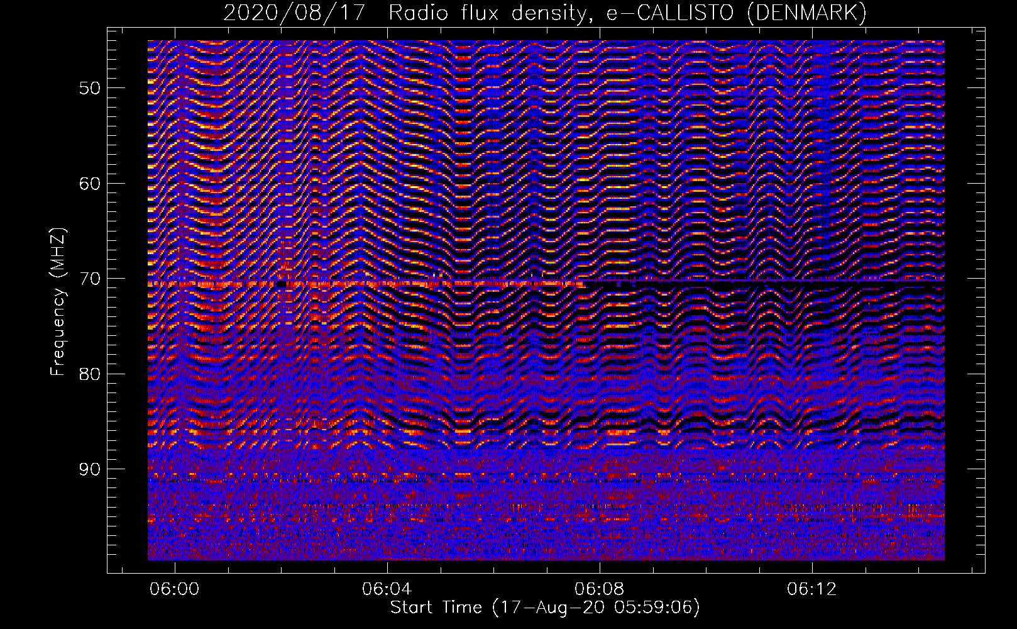Click the 80 frequency tick label
The height and width of the screenshot is (629, 1017).
[x=90, y=374]
